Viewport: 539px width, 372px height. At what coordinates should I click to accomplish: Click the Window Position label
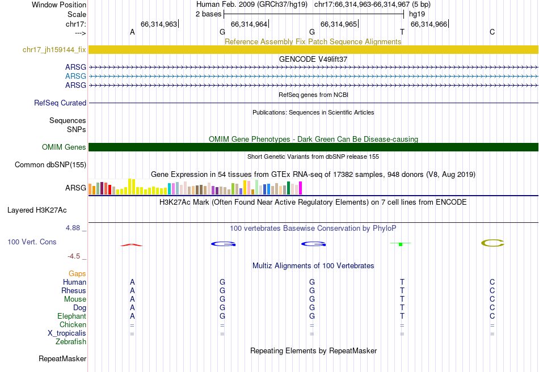point(59,5)
